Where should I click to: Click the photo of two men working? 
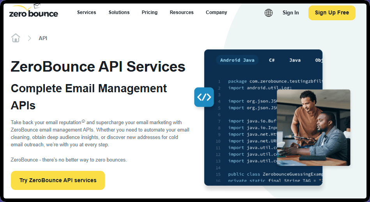(313, 128)
